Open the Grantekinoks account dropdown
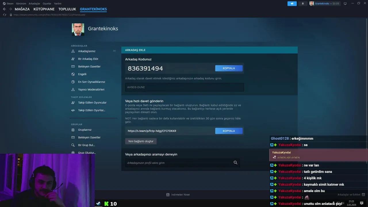368x207 pixels. pyautogui.click(x=324, y=3)
